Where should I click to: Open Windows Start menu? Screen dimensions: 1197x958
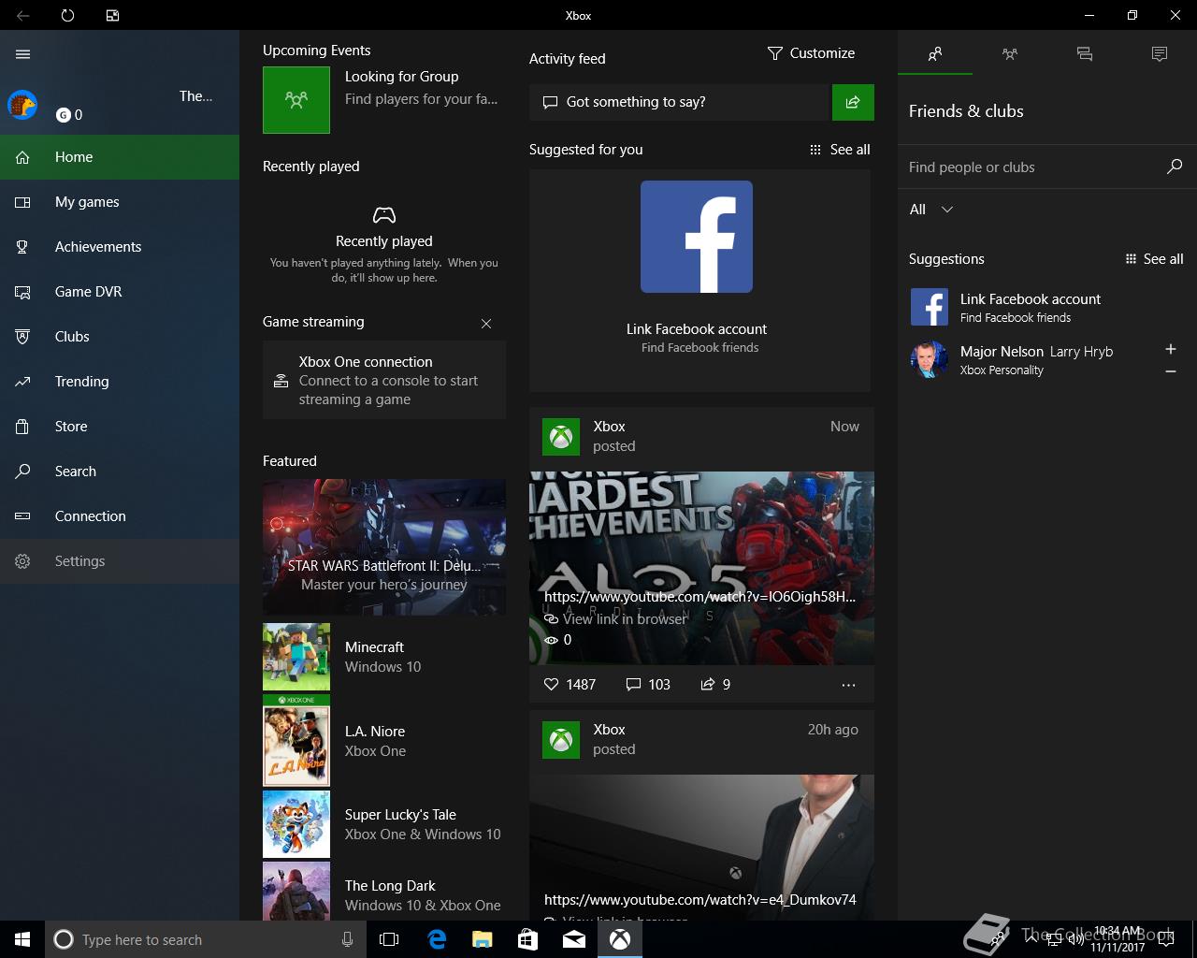coord(22,939)
